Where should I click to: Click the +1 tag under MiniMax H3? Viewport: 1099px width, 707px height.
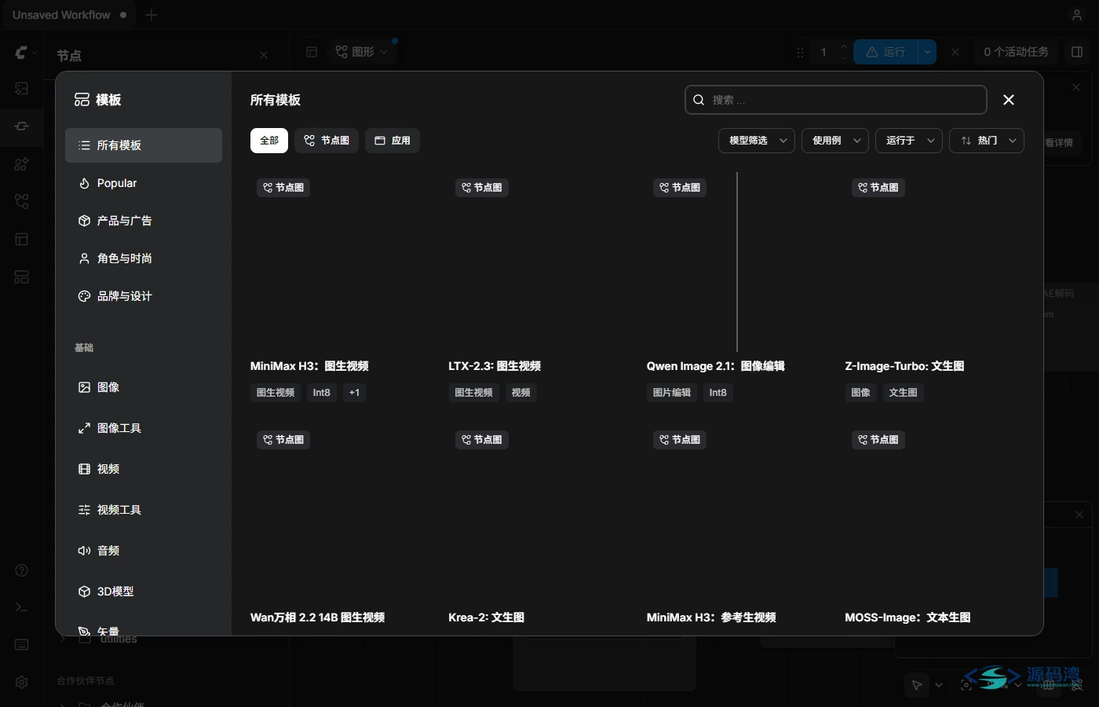[354, 393]
